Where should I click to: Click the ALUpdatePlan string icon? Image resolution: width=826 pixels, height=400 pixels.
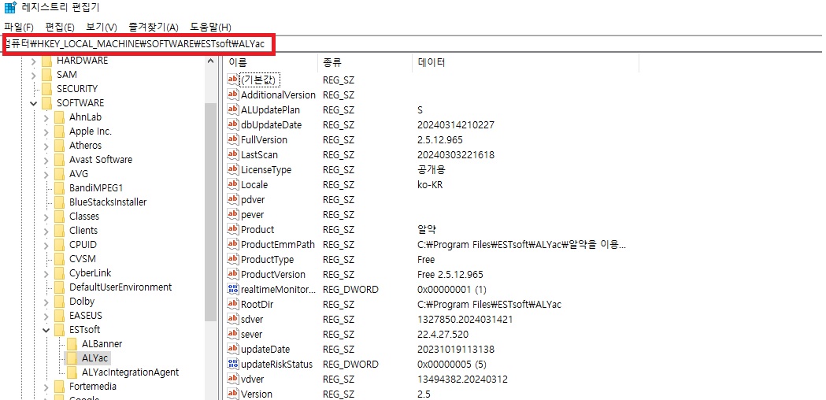(x=233, y=109)
